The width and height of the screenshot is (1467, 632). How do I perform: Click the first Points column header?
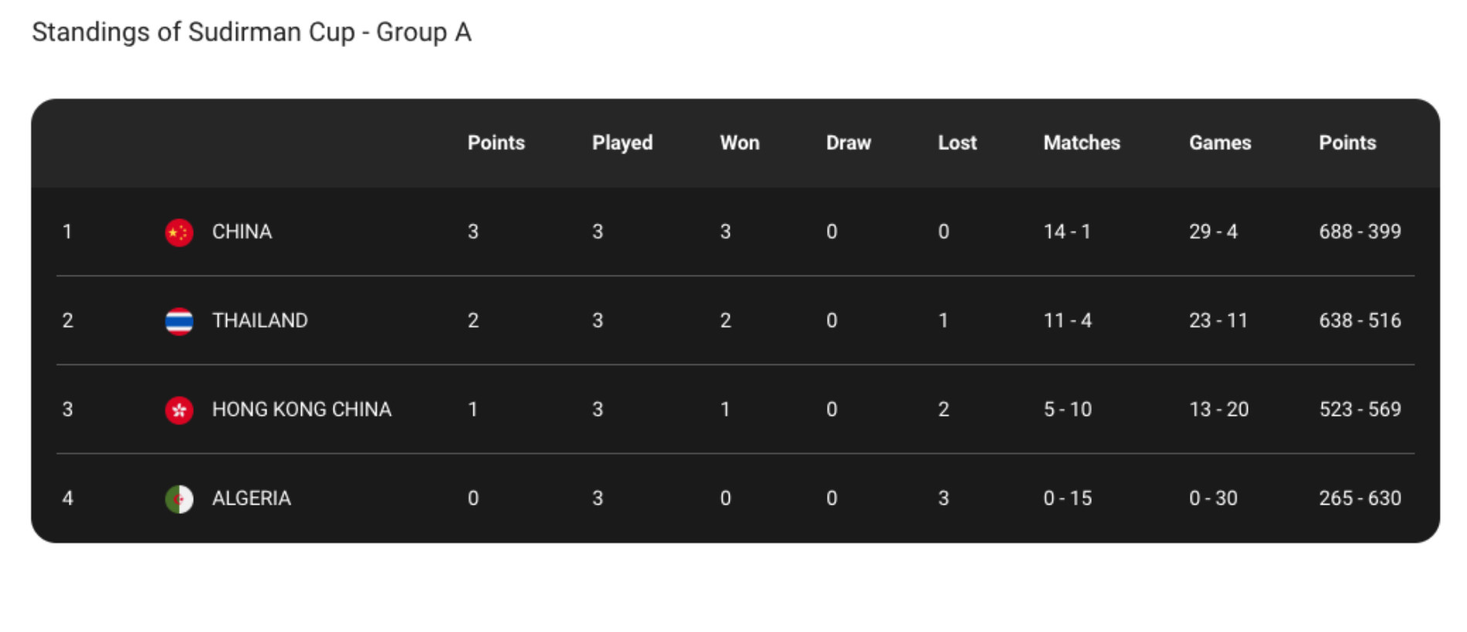[x=496, y=143]
